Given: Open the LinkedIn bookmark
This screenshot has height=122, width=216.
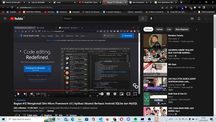Looking at the screenshot, I should (x=11, y=12).
